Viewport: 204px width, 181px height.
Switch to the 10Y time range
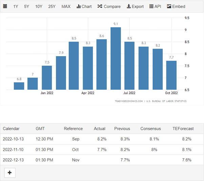[39, 6]
